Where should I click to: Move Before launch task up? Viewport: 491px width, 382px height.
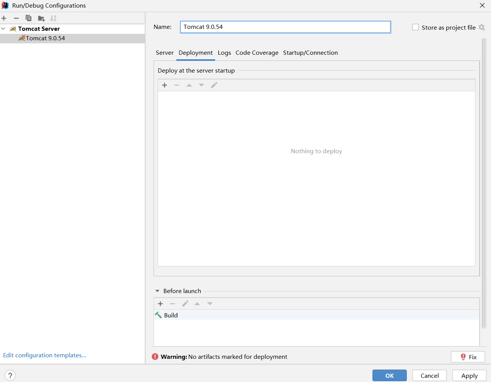pyautogui.click(x=197, y=304)
